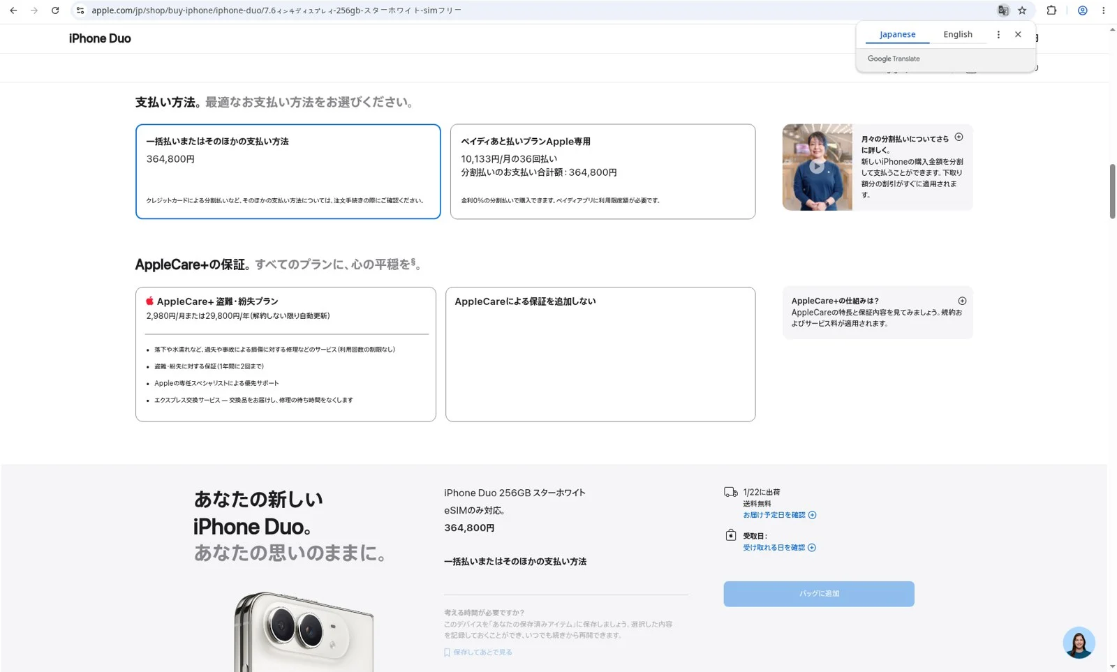Switch translation to the English tab
This screenshot has height=672, width=1117.
click(x=958, y=34)
